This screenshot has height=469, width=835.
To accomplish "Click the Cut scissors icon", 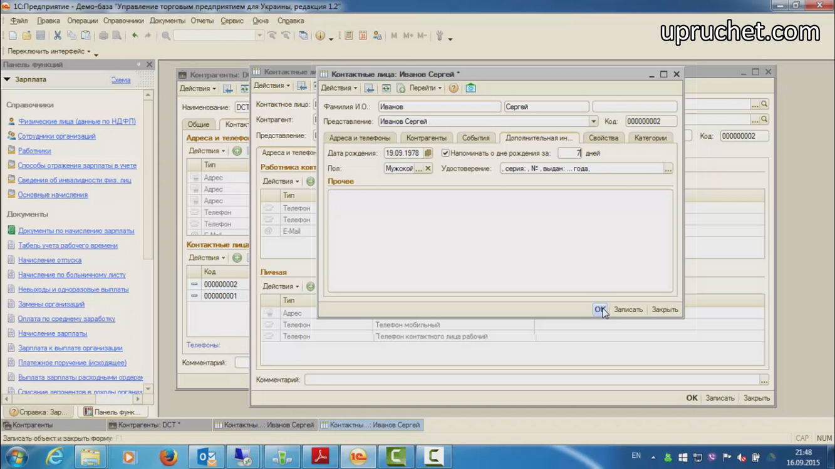I will coord(57,36).
